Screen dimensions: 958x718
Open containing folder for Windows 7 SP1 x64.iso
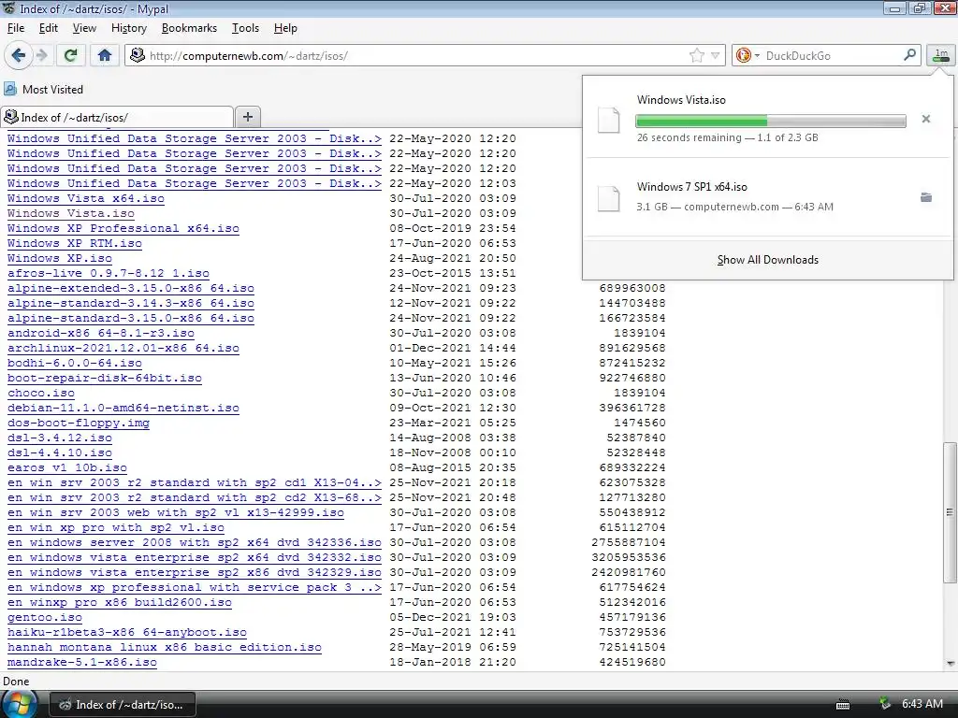925,197
